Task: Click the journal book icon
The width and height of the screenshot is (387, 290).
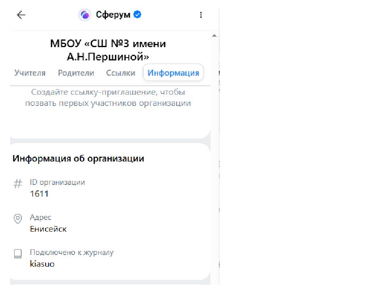Action: pyautogui.click(x=17, y=254)
